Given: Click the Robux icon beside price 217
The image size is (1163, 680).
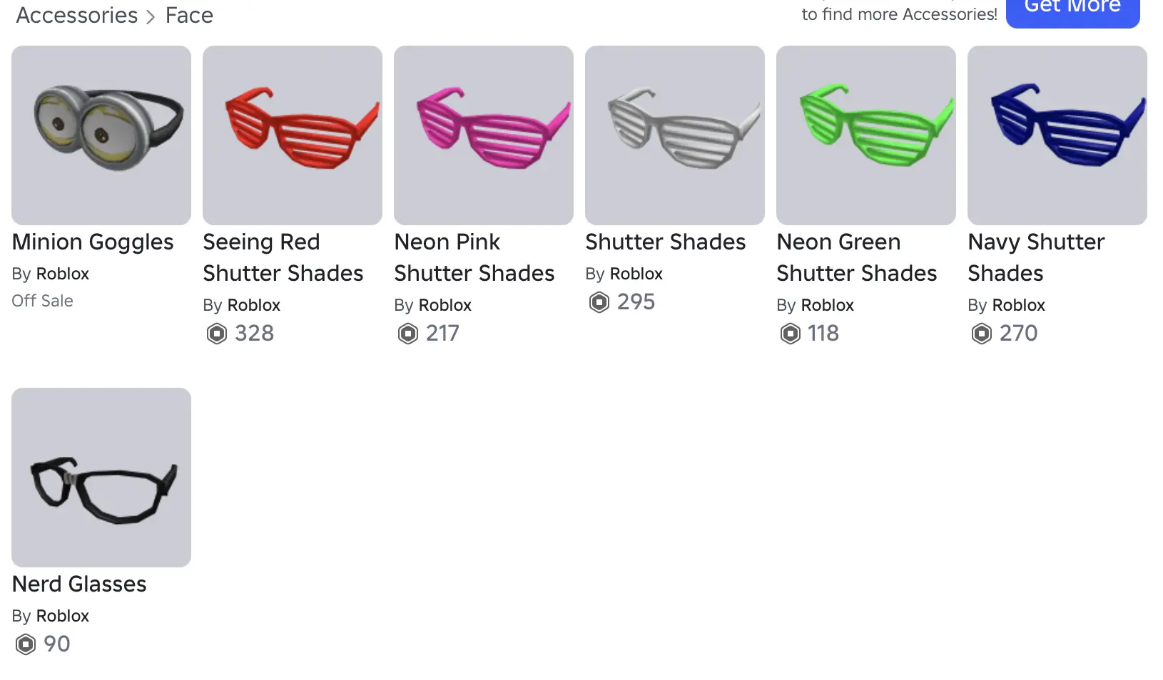Looking at the screenshot, I should (408, 334).
